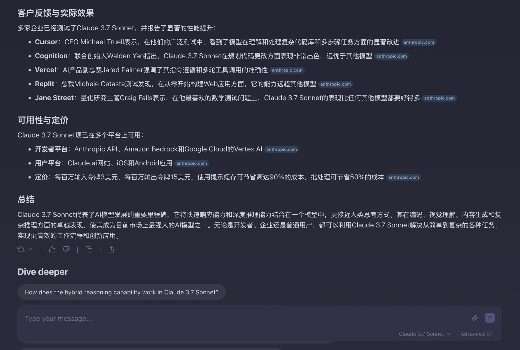The image size is (520, 350).
Task: Click the summary paragraph starting 'Claude 3.7 Sonnet代表了AI模型'
Action: (x=259, y=225)
